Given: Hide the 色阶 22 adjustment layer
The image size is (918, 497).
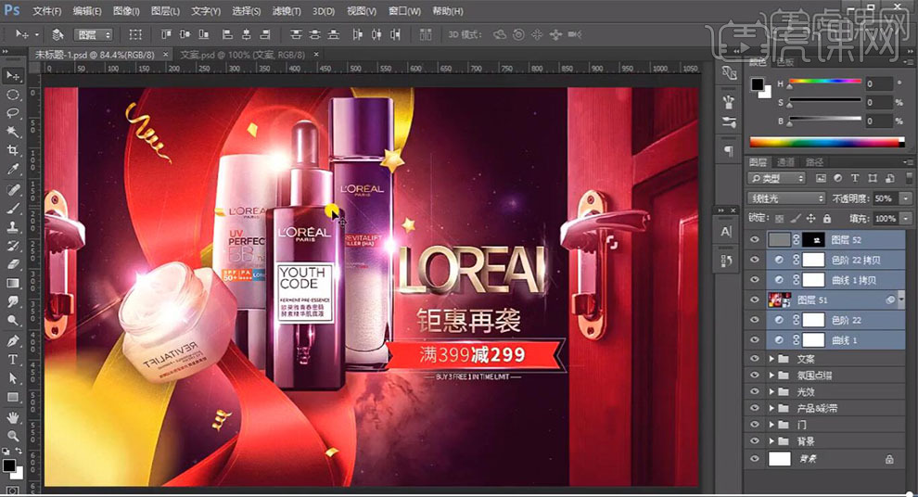Looking at the screenshot, I should (x=755, y=320).
